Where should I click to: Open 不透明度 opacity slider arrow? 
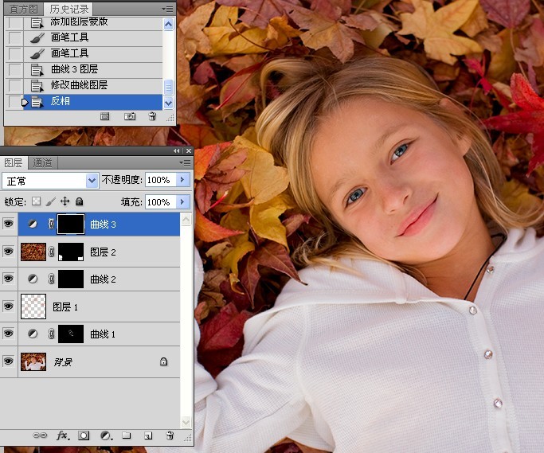tap(182, 180)
